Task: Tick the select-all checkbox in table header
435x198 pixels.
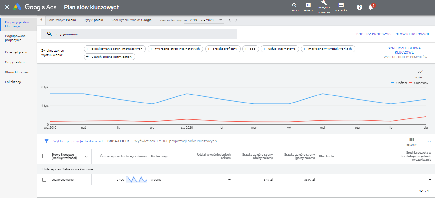Action: pos(45,156)
